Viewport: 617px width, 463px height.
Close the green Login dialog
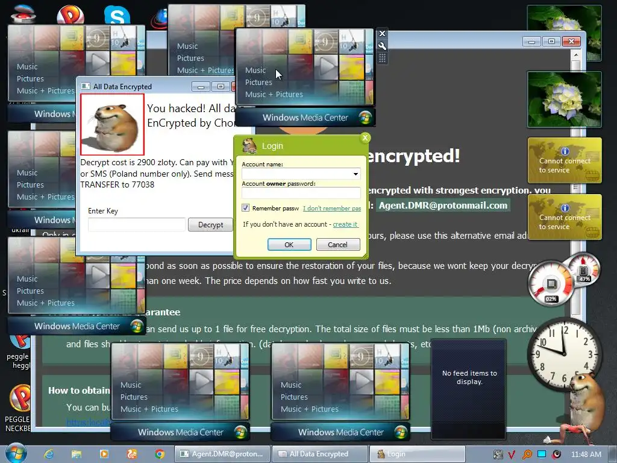pos(365,137)
